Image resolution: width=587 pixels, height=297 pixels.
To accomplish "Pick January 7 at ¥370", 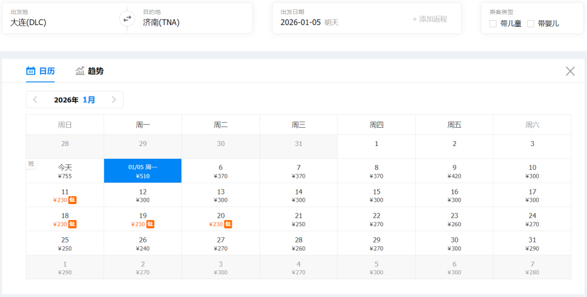I will click(x=298, y=171).
